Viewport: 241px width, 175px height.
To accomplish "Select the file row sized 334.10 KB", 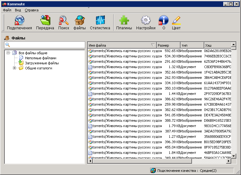I will [160, 83].
